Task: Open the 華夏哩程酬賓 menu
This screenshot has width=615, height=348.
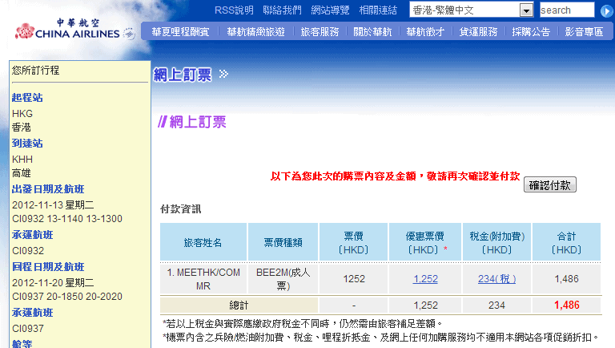Action: click(x=180, y=32)
